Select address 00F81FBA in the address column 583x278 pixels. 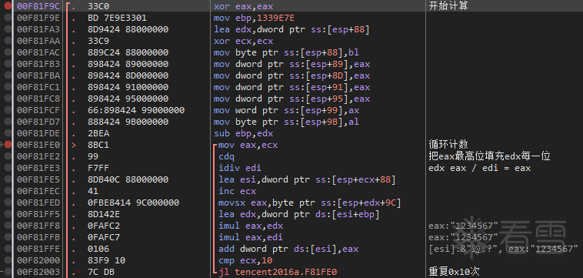point(38,75)
